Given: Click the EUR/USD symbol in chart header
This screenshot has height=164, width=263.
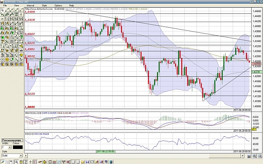Looking at the screenshot, I should 60,9.
